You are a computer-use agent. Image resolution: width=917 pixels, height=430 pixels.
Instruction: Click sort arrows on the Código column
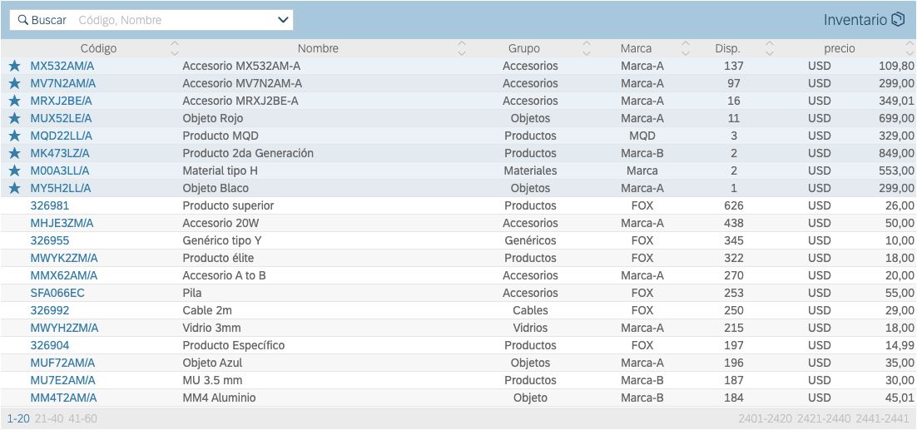(174, 48)
